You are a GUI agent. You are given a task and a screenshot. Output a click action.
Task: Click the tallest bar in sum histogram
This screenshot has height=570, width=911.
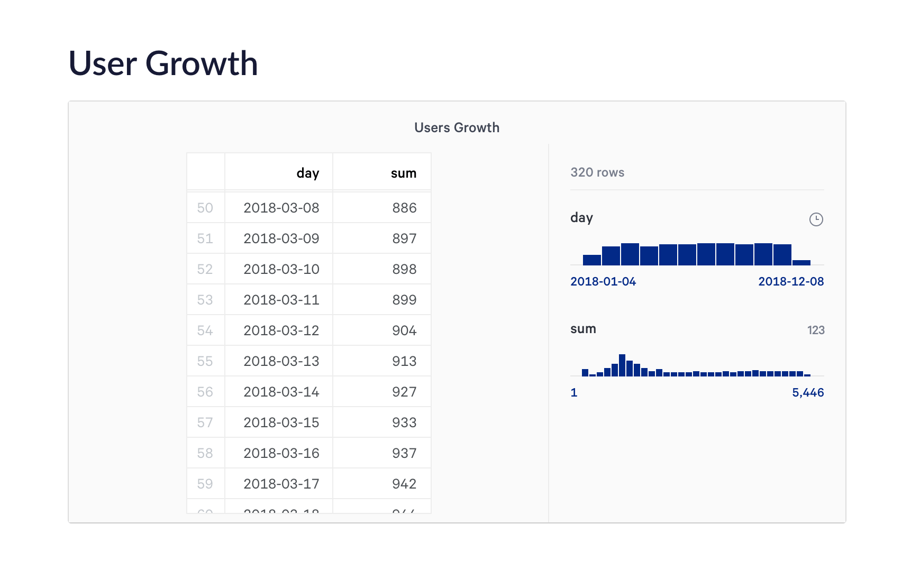tap(622, 365)
